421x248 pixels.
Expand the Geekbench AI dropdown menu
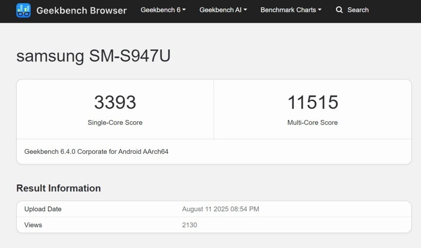[x=223, y=10]
